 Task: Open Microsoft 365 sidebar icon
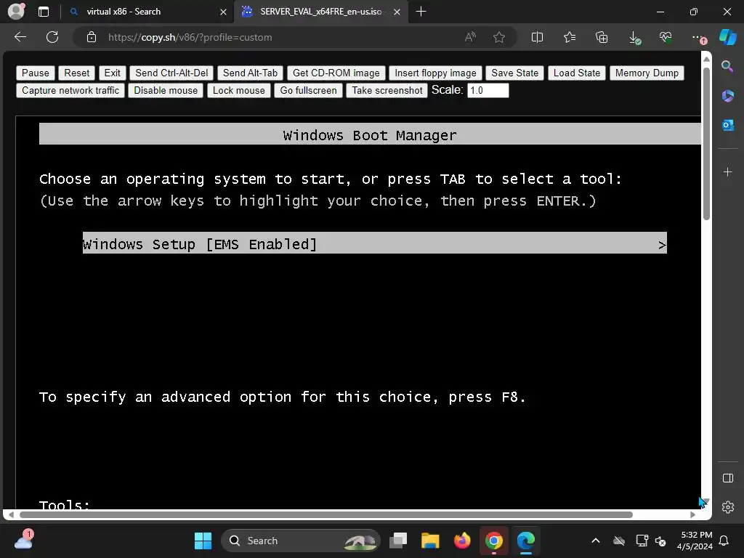727,96
